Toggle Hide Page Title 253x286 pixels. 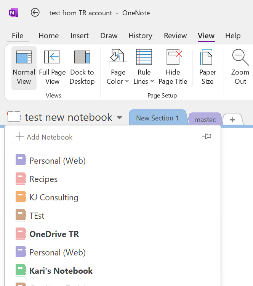(x=173, y=68)
